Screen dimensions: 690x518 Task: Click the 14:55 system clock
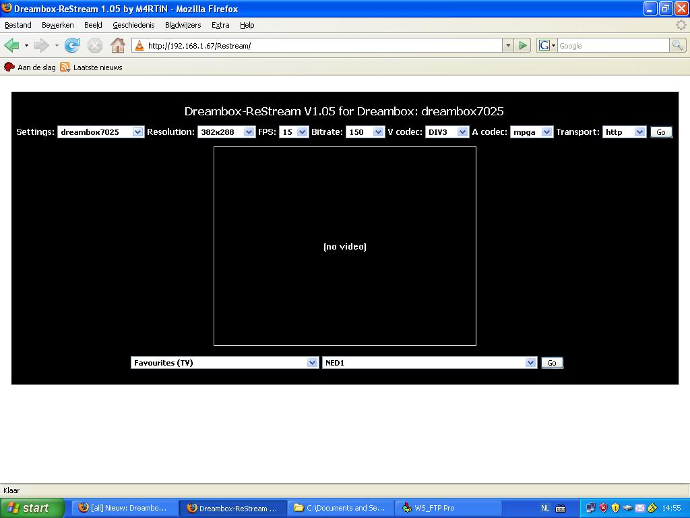pyautogui.click(x=671, y=508)
